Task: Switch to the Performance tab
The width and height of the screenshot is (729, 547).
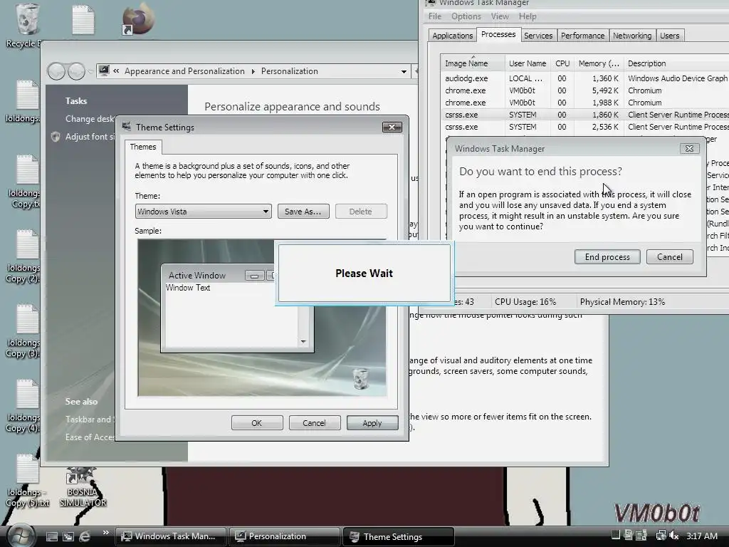Action: click(x=582, y=36)
